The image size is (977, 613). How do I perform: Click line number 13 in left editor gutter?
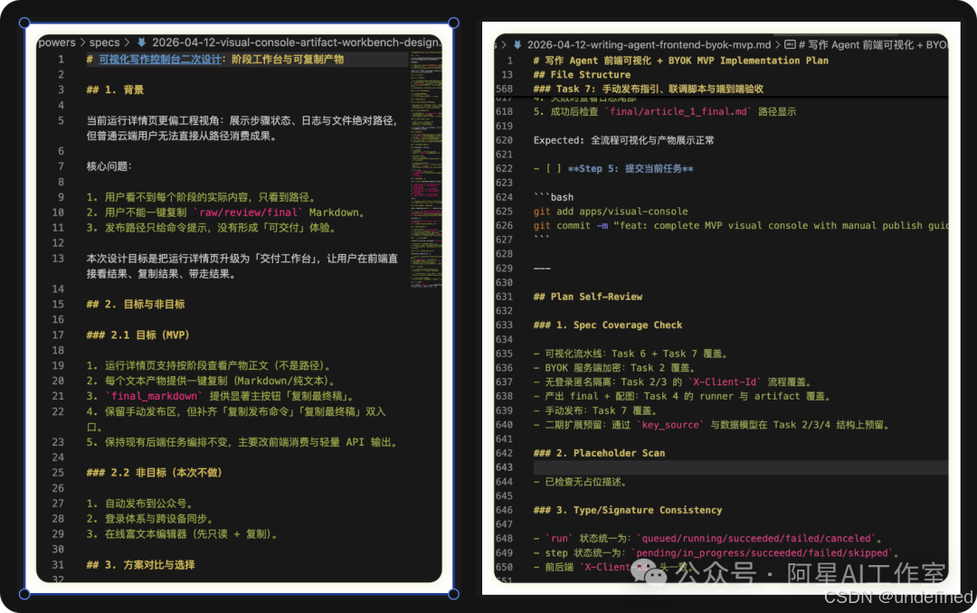pos(58,258)
